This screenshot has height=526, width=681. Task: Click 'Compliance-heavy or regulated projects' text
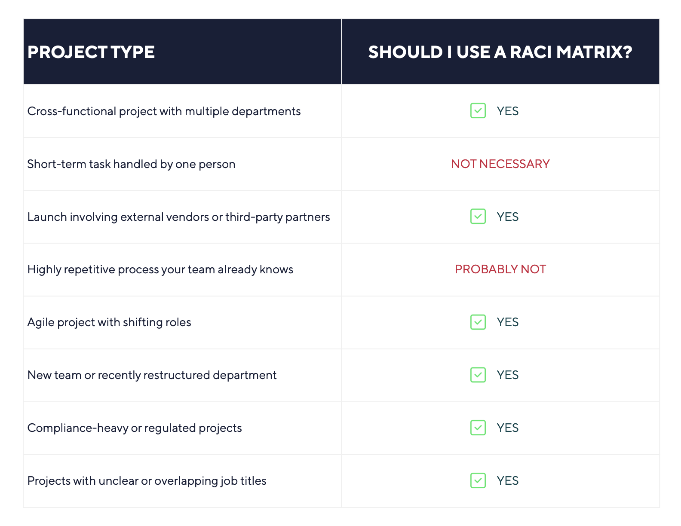pyautogui.click(x=135, y=428)
